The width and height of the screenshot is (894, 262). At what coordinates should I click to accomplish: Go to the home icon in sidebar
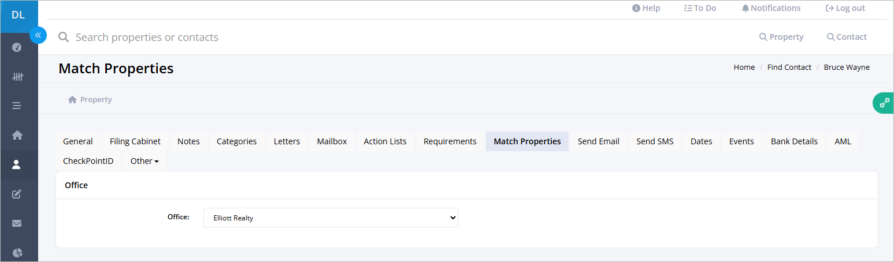coord(17,135)
